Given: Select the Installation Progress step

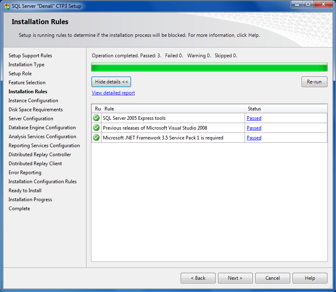Looking at the screenshot, I should [x=30, y=200].
